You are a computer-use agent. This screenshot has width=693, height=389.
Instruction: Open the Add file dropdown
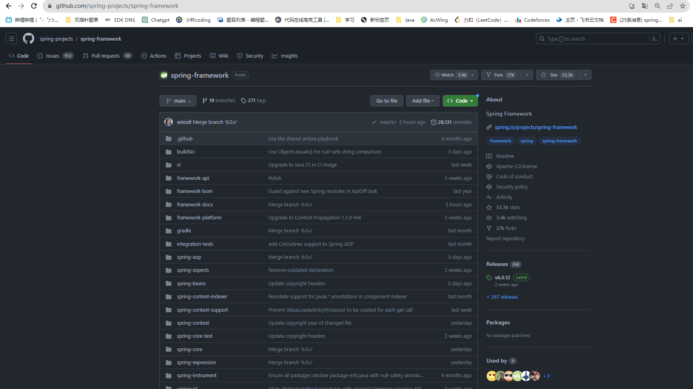(x=423, y=101)
